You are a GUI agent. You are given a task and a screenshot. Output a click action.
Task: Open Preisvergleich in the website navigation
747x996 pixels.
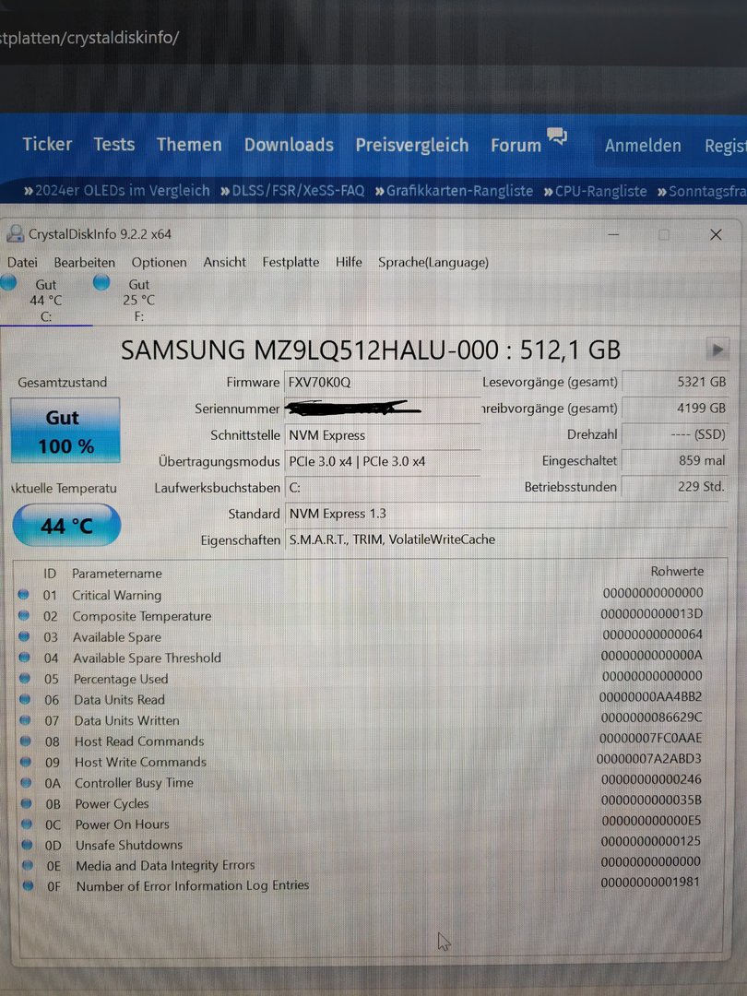[412, 146]
